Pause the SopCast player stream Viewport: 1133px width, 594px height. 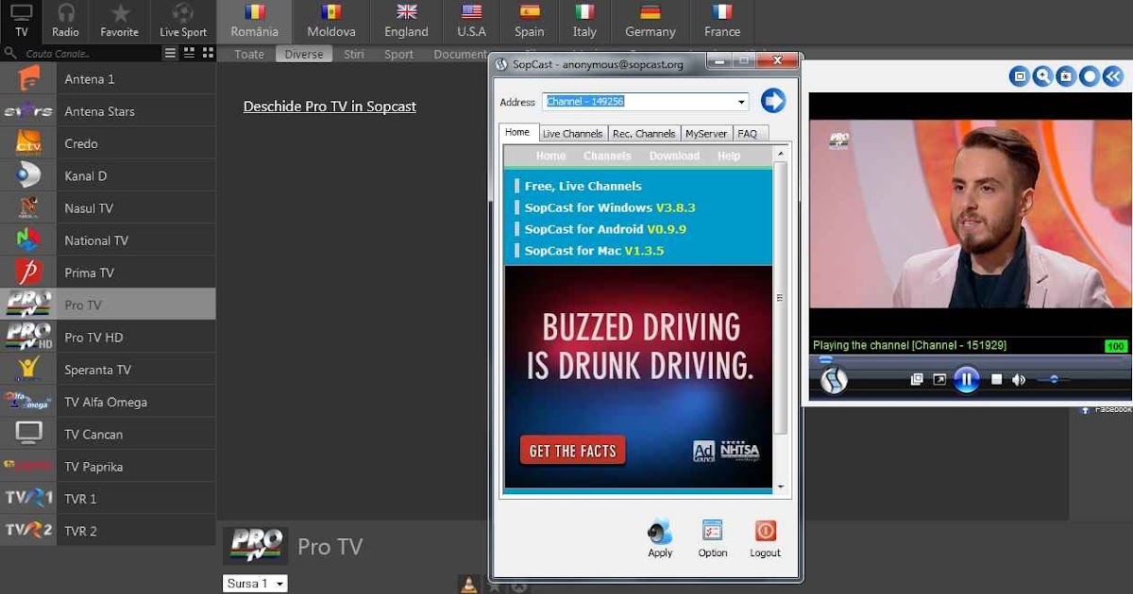tap(966, 380)
